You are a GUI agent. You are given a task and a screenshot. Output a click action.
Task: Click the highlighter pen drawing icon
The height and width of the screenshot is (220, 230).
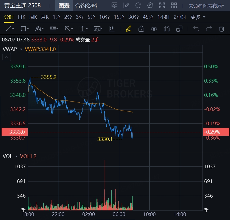pyautogui.click(x=128, y=28)
